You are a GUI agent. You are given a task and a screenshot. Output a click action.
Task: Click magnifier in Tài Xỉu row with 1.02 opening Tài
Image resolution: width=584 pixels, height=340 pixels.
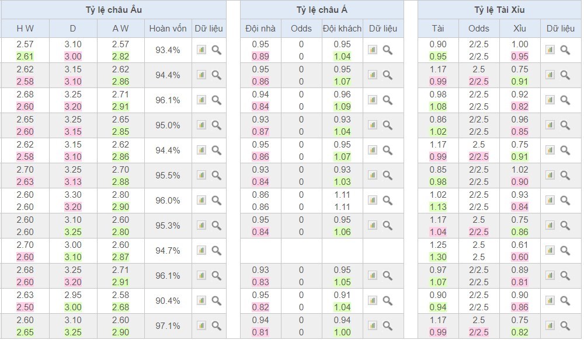[x=565, y=201]
